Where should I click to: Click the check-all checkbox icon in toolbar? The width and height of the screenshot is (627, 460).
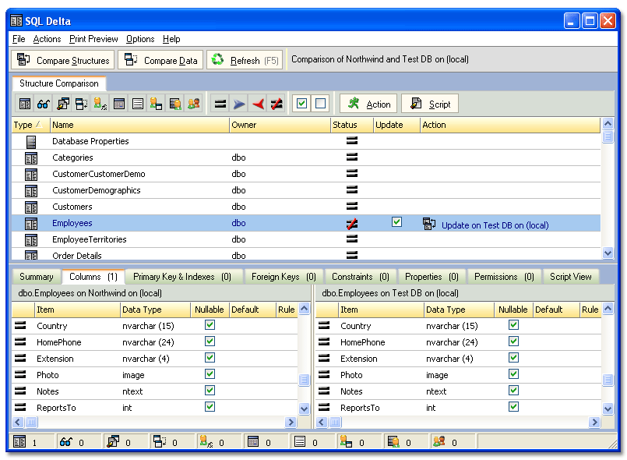pos(302,104)
